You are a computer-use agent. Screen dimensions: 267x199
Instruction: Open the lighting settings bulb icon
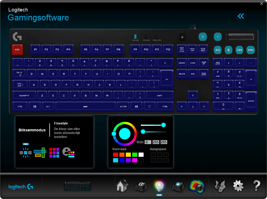click(159, 185)
